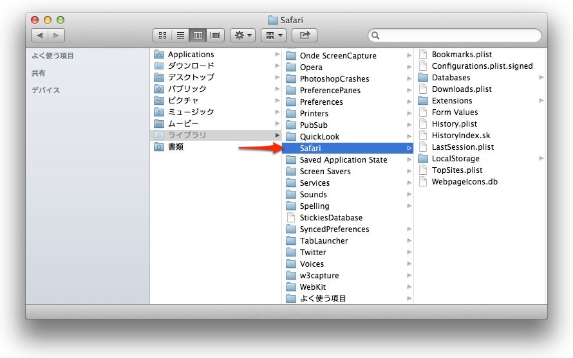Click the Share toolbar button
573x358 pixels.
click(x=305, y=35)
